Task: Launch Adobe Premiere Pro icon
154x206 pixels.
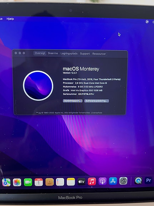Action: click(x=148, y=180)
